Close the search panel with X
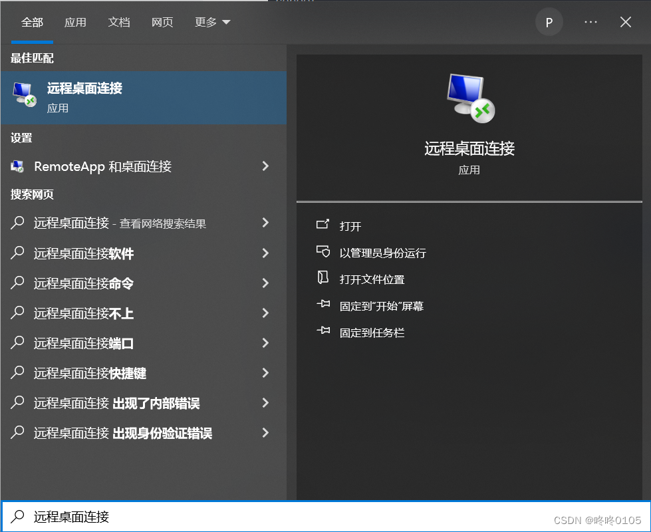 [626, 22]
